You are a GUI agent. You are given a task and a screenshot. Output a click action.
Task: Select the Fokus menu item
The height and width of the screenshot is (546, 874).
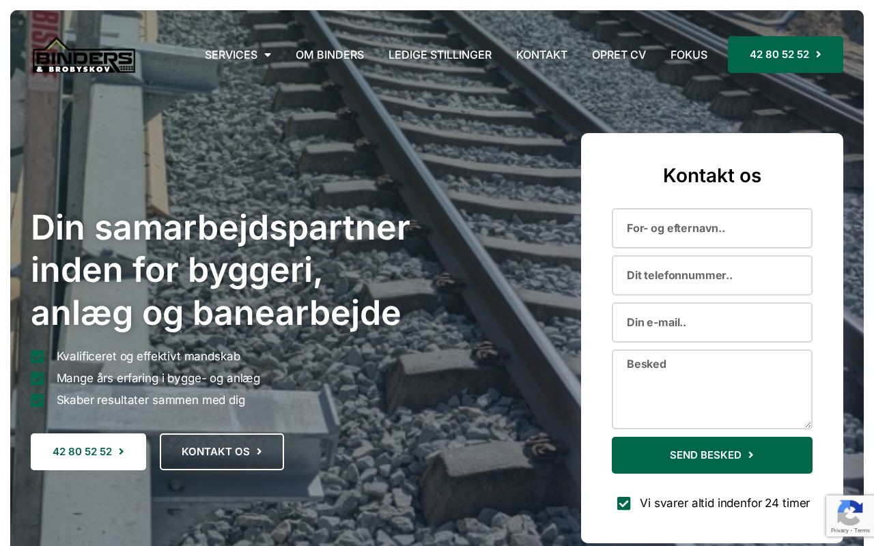pos(689,55)
